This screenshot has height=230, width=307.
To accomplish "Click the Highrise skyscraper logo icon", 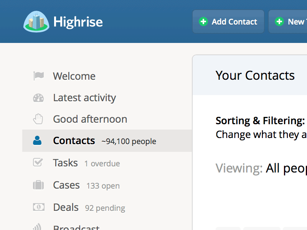I will coord(36,21).
